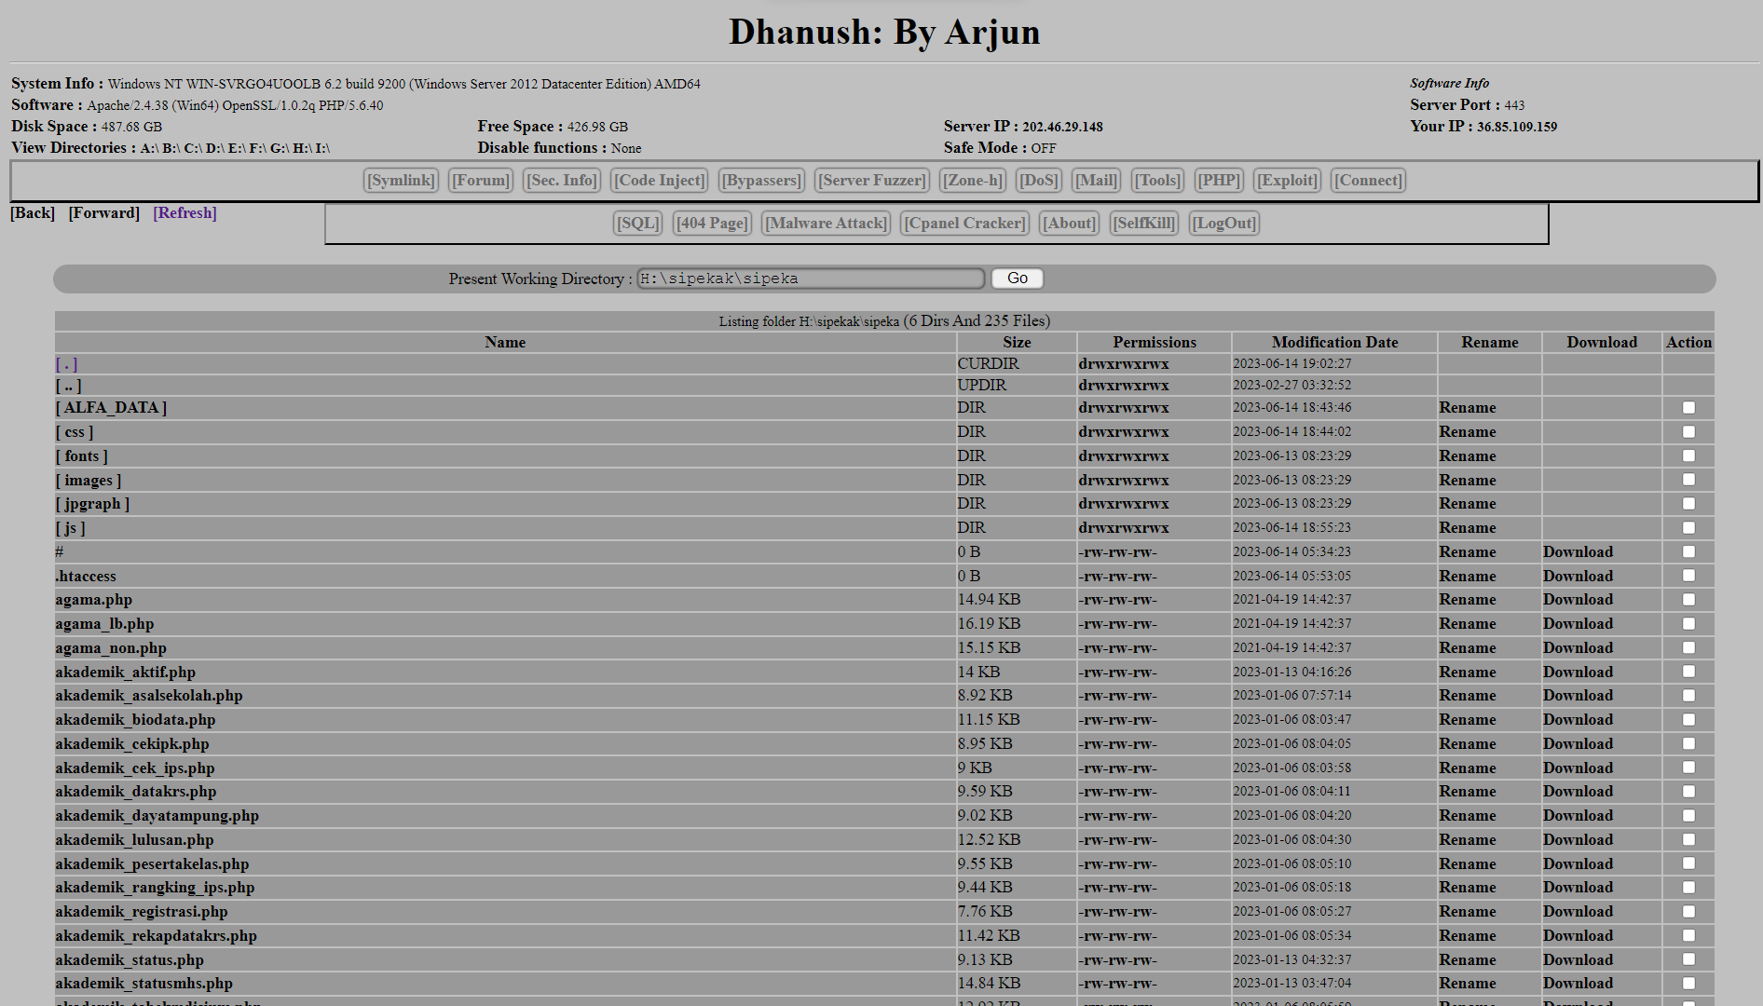Click the SelfKill option
1763x1006 pixels.
[1144, 224]
